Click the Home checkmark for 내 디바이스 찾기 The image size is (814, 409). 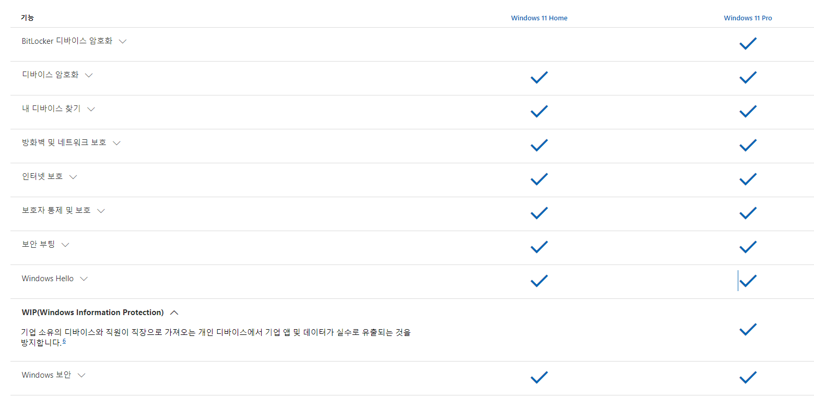539,111
